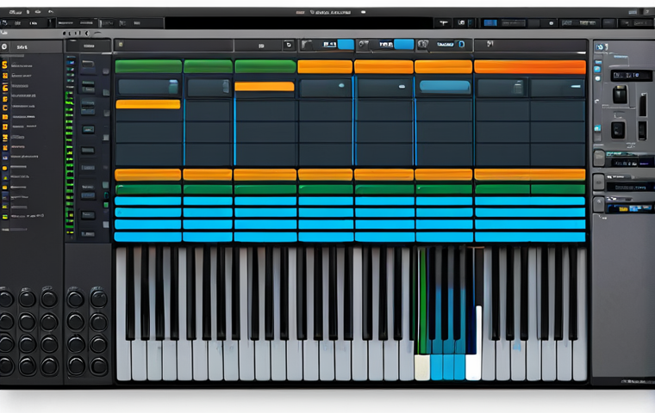The image size is (655, 413).
Task: Toggle the small blue-outlined switch in the header
Action: [x=461, y=44]
